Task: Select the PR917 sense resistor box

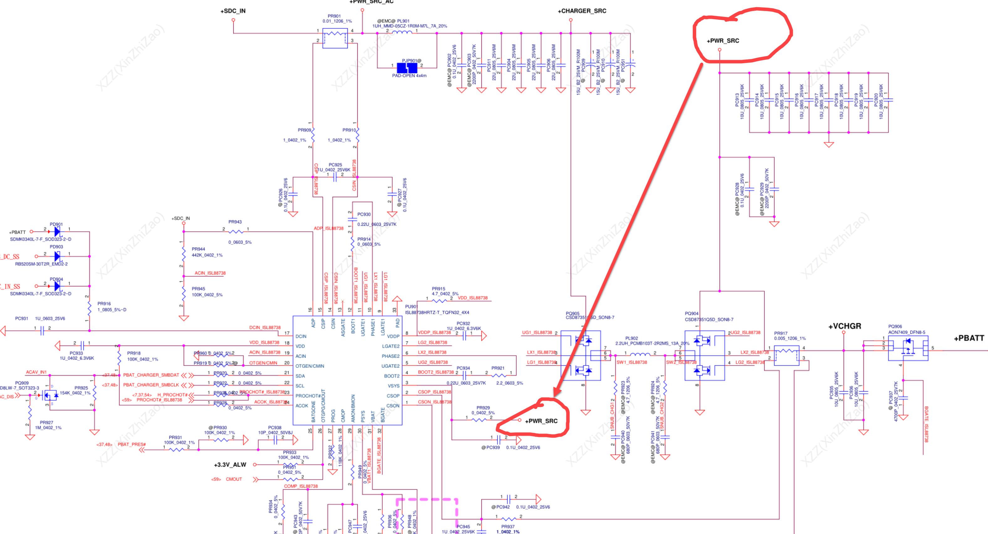Action: tap(786, 355)
